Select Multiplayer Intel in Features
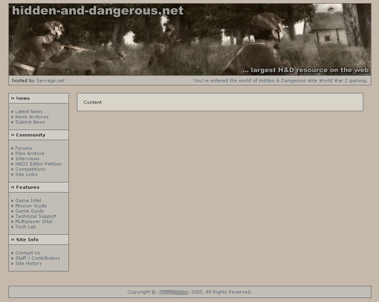Screen dimensions: 379x302 [x=34, y=221]
